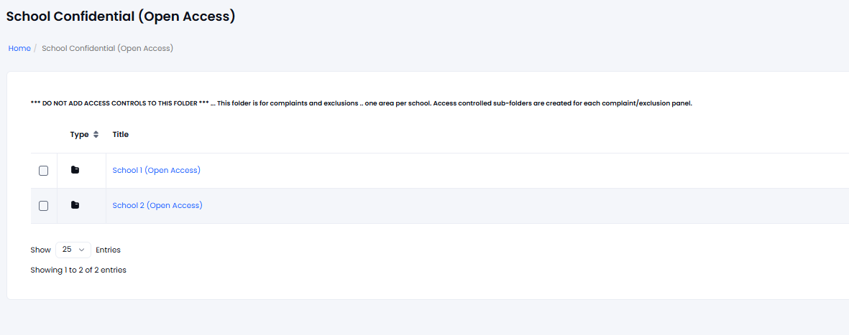Viewport: 849px width, 335px height.
Task: Click the DO NOT ADD ACCESS CONTROLS notice
Action: point(362,103)
